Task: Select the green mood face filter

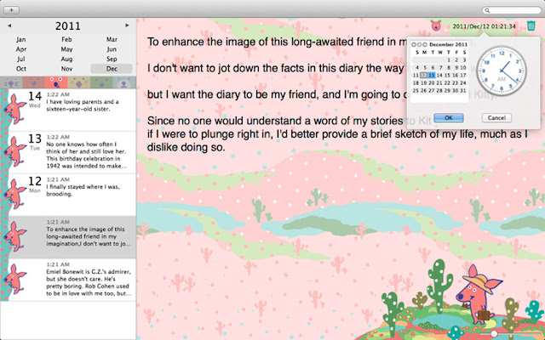Action: click(x=101, y=83)
